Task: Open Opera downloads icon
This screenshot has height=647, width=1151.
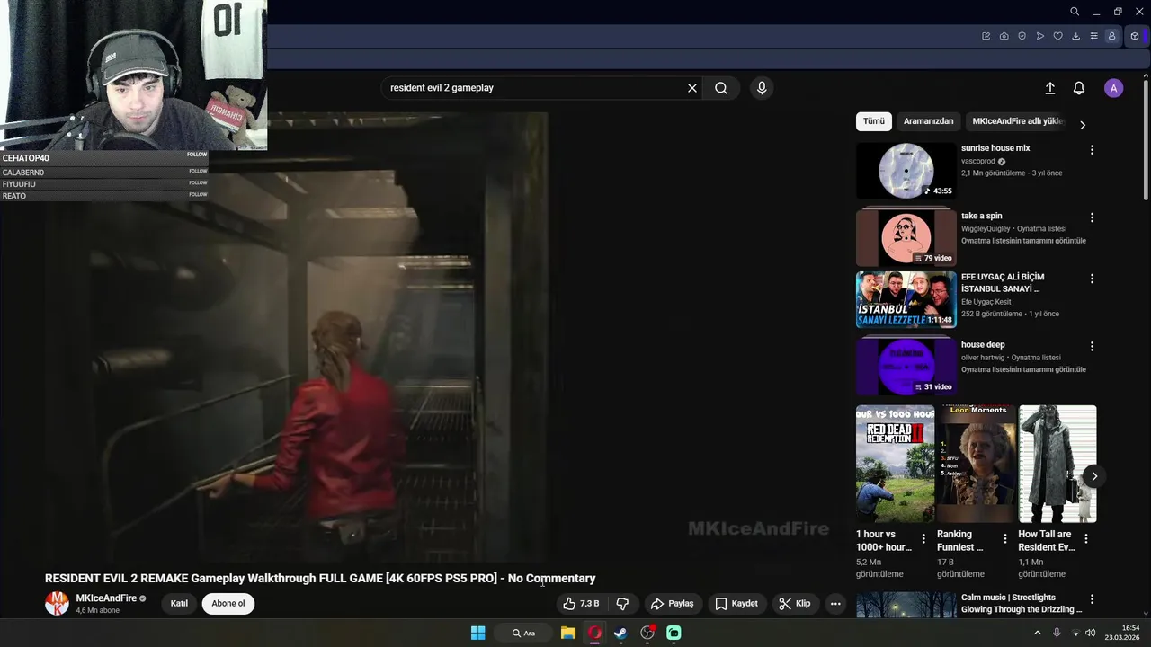Action: tap(1075, 36)
